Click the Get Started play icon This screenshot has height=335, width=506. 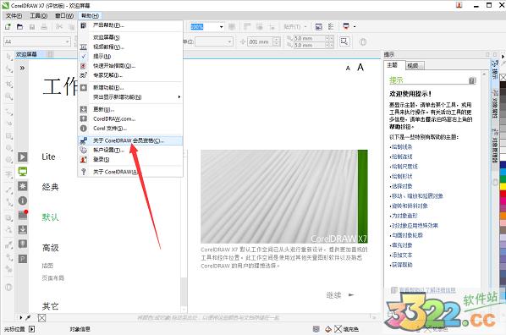click(x=23, y=157)
